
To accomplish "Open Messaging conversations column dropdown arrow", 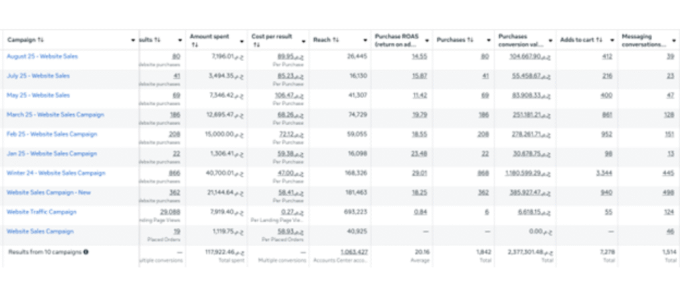I will point(674,40).
